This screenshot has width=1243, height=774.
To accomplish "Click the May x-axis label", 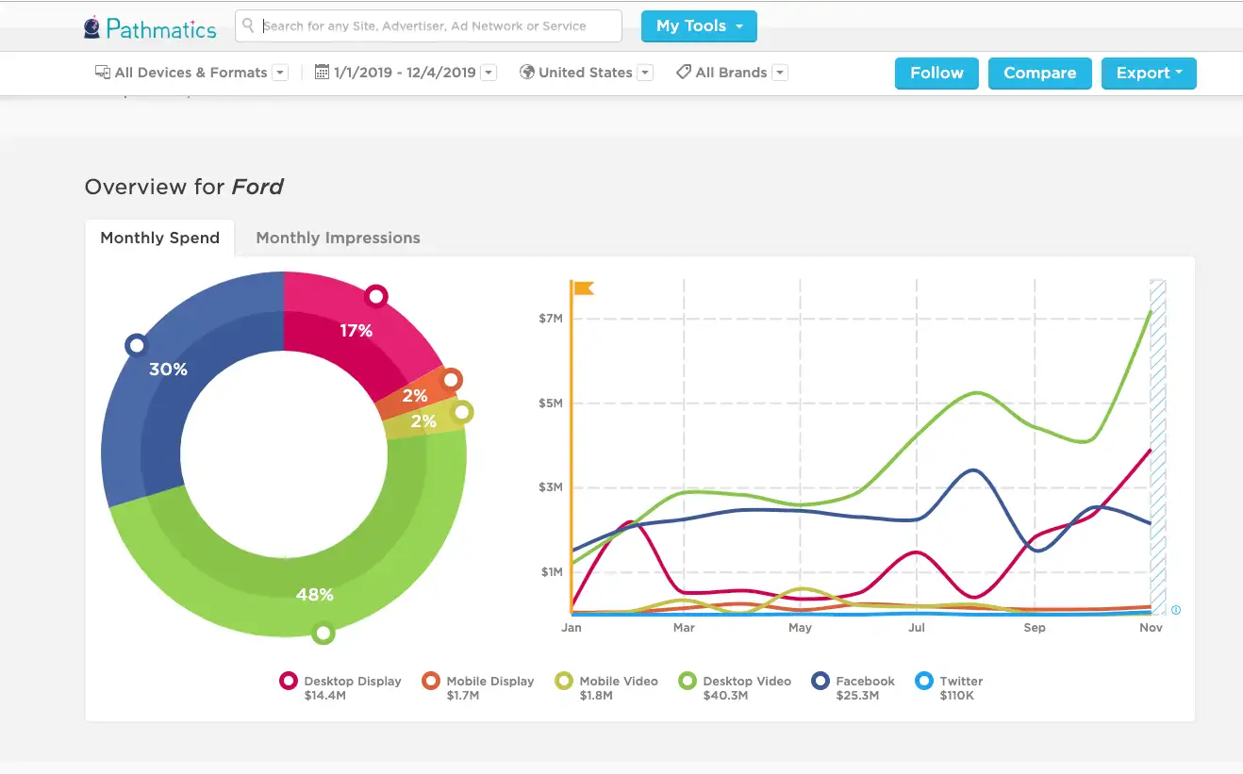I will click(800, 628).
